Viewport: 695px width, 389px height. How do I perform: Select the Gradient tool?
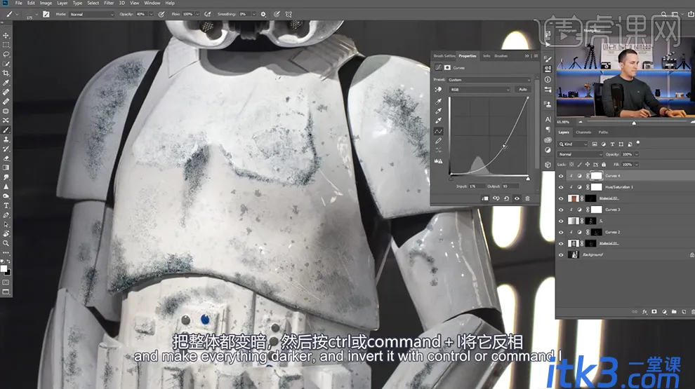(6, 168)
